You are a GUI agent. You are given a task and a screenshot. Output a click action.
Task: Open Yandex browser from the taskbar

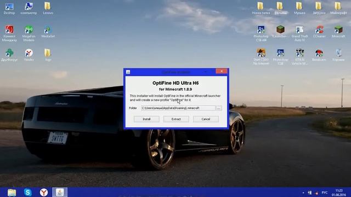[44, 192]
